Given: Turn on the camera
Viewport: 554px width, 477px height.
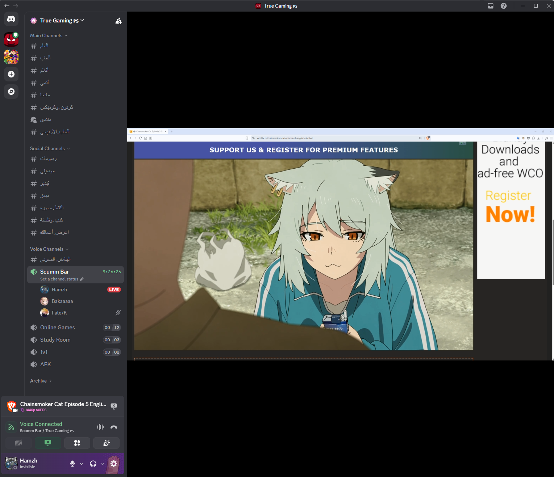Looking at the screenshot, I should [18, 443].
